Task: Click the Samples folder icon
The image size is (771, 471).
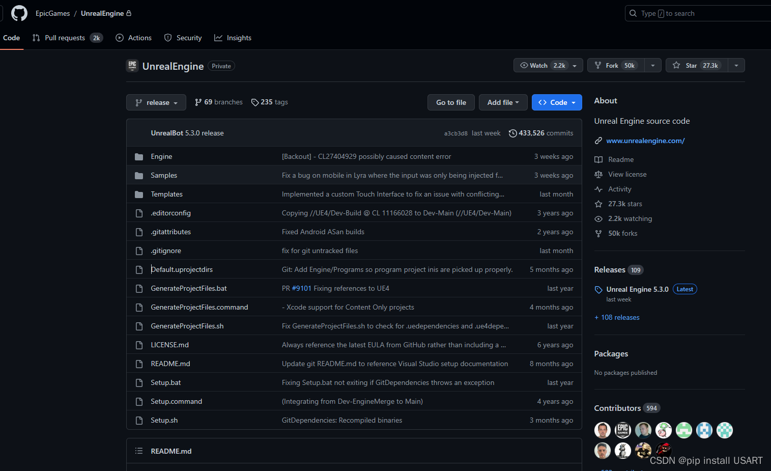Action: point(139,176)
